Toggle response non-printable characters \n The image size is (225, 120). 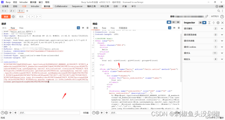coord(174,28)
